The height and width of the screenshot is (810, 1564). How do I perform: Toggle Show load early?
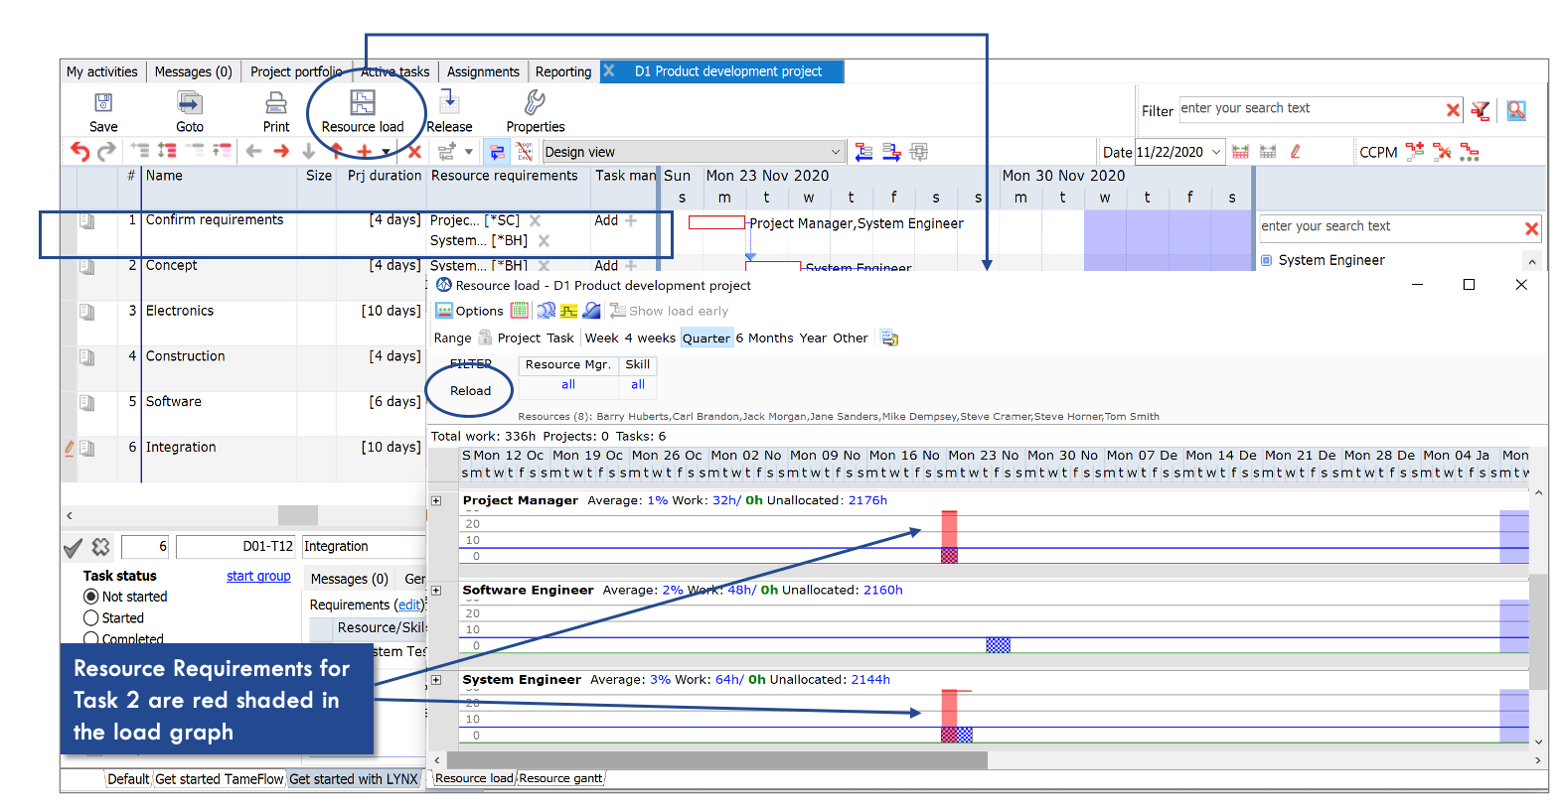pyautogui.click(x=669, y=311)
